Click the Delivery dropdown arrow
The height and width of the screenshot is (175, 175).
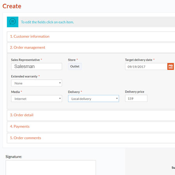pyautogui.click(x=117, y=98)
